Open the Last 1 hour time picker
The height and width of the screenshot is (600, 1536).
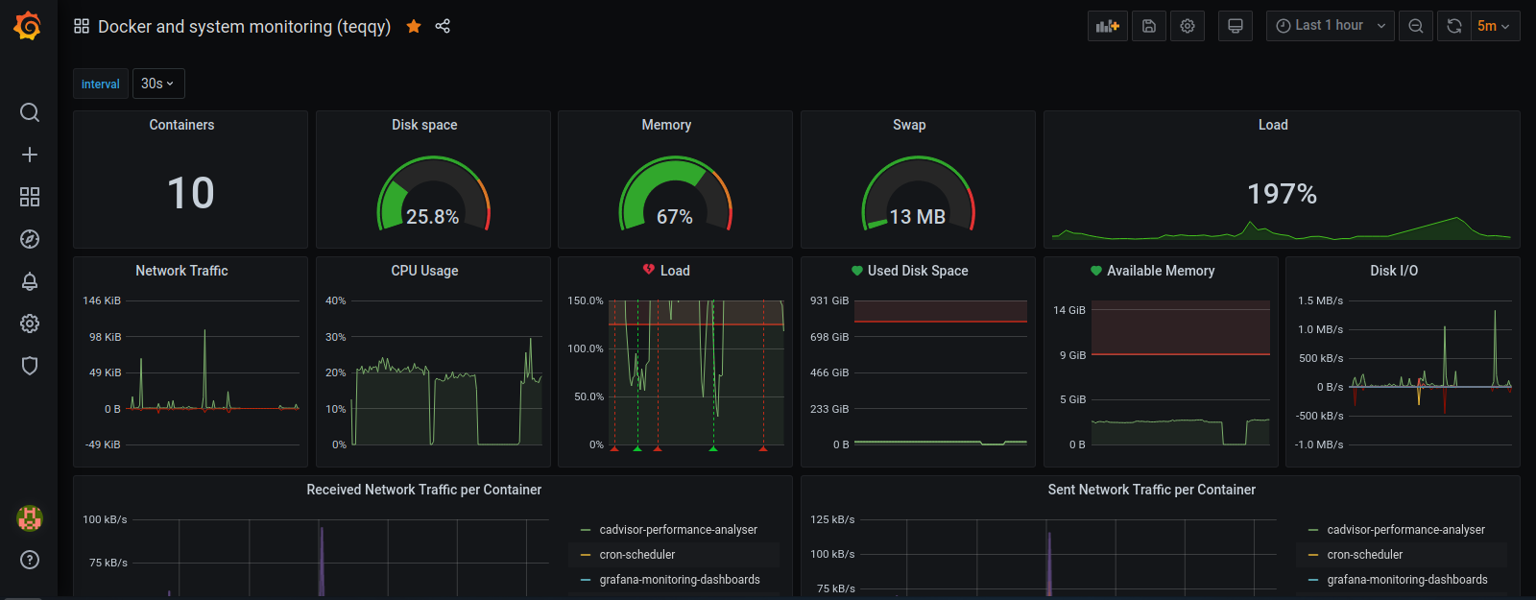click(1330, 26)
